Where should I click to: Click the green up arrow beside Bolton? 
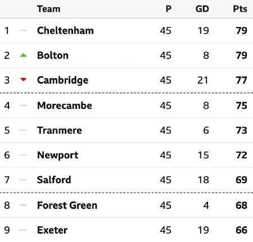[24, 55]
